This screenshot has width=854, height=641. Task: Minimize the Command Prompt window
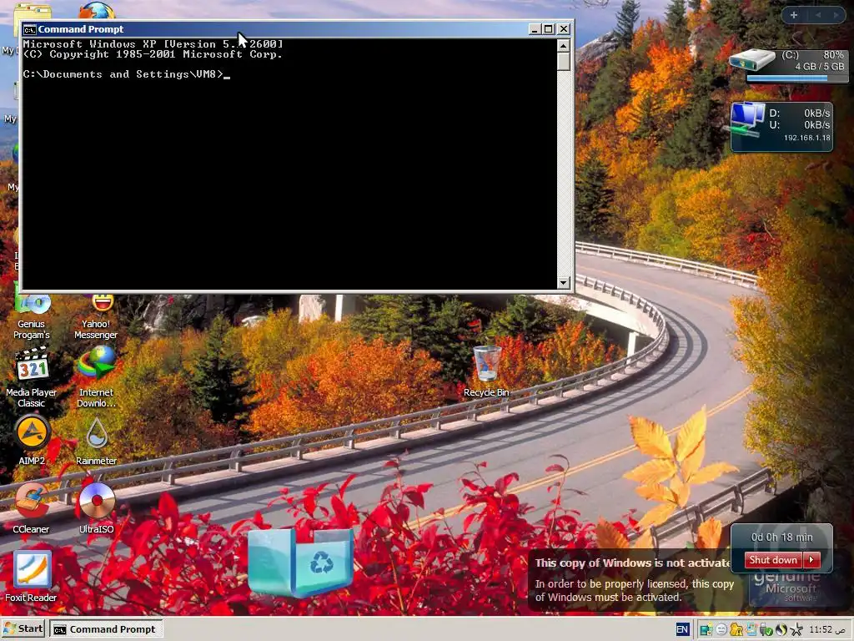(535, 29)
